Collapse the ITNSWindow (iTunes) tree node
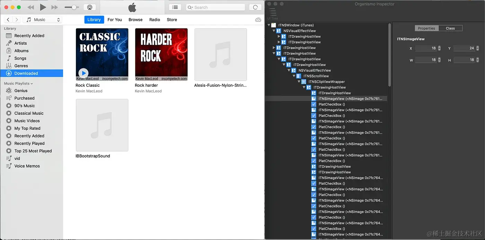The width and height of the screenshot is (485, 240). [x=268, y=25]
